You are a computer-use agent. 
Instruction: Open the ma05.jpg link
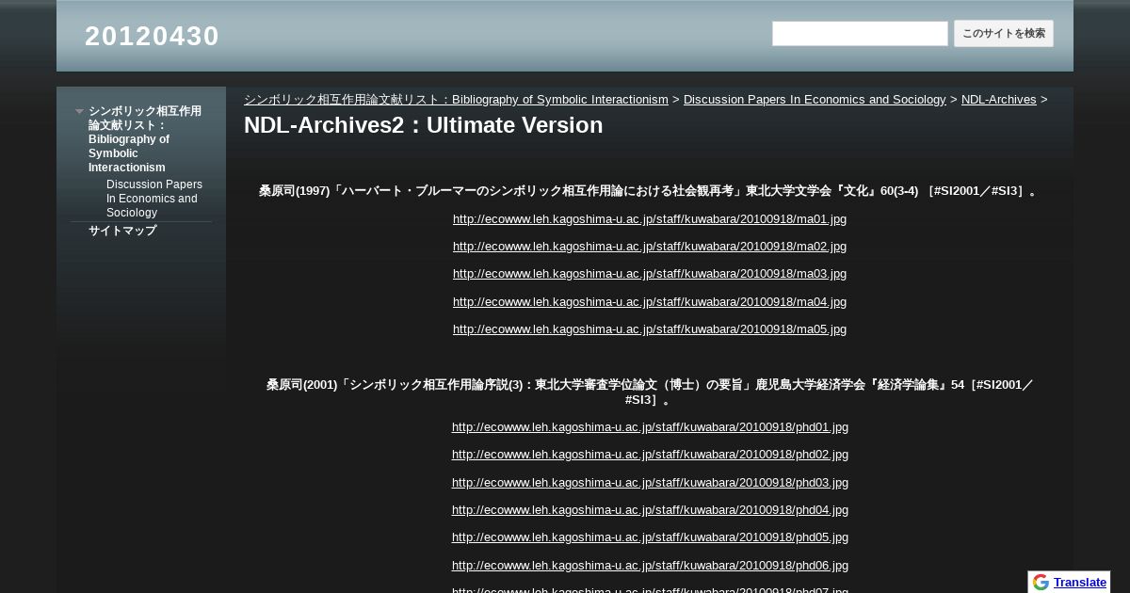click(x=650, y=329)
